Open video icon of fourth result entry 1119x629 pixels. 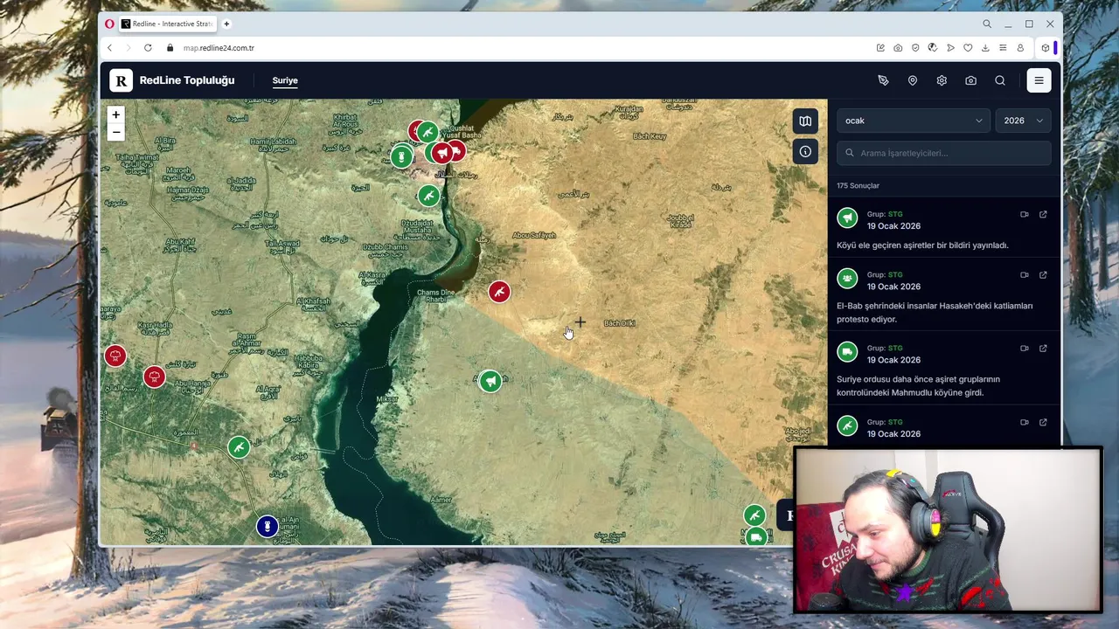(x=1025, y=422)
